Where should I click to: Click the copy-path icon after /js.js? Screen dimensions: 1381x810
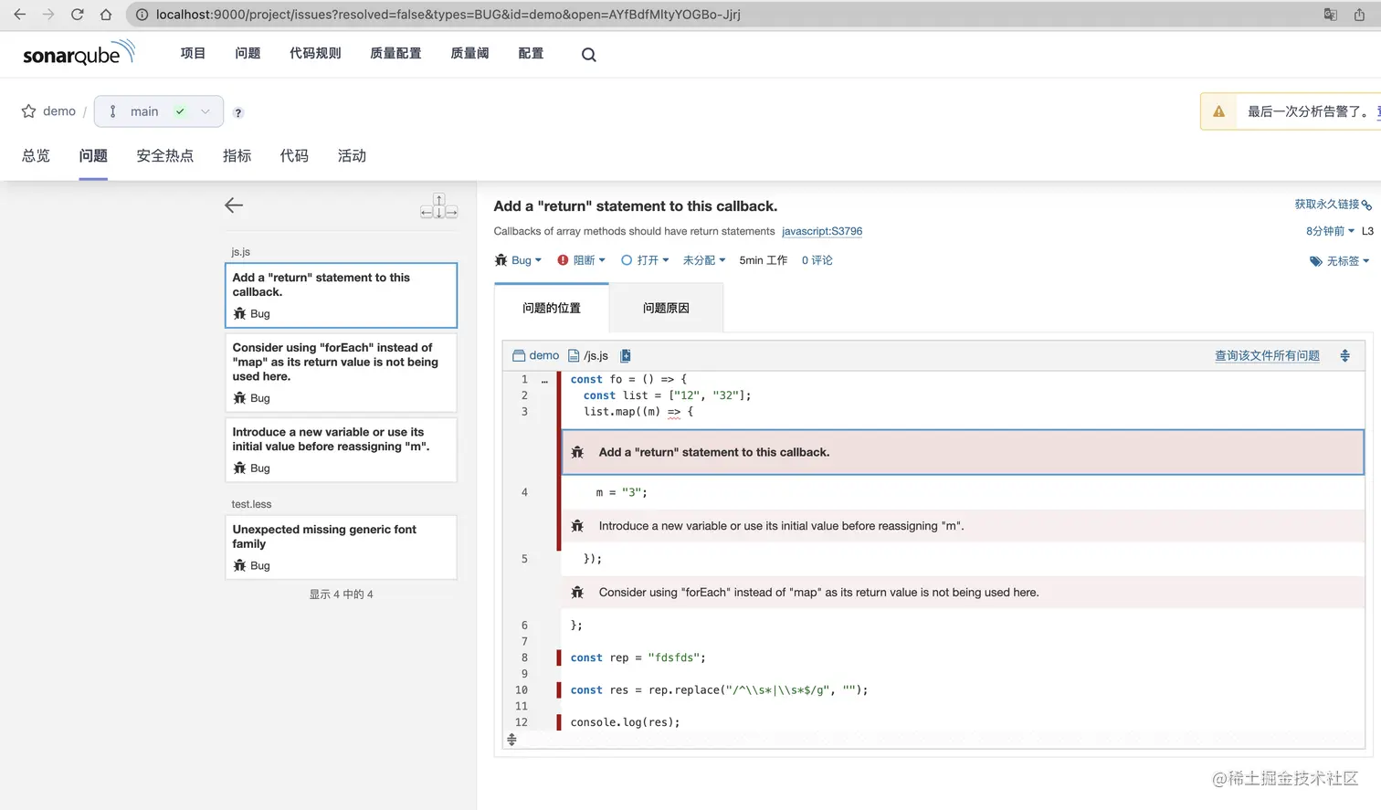tap(626, 355)
